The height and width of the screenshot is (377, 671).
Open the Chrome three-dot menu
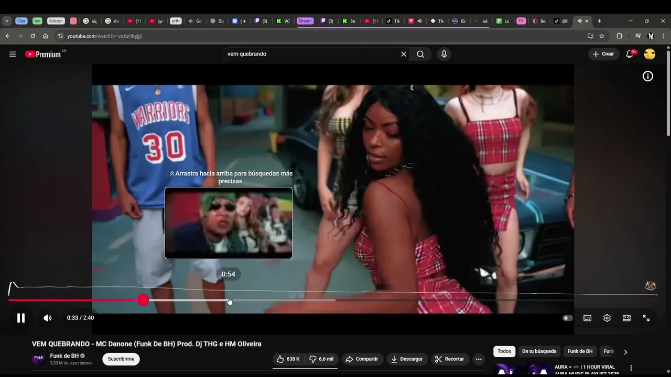click(664, 36)
